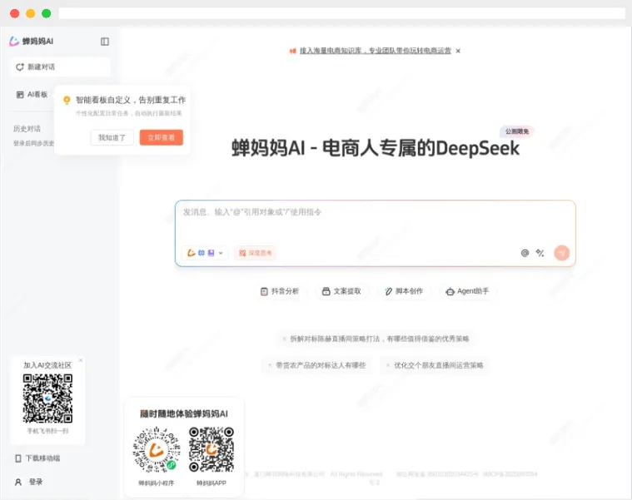632x500 pixels.
Task: Select the 脚本创作 quick action
Action: [x=404, y=291]
